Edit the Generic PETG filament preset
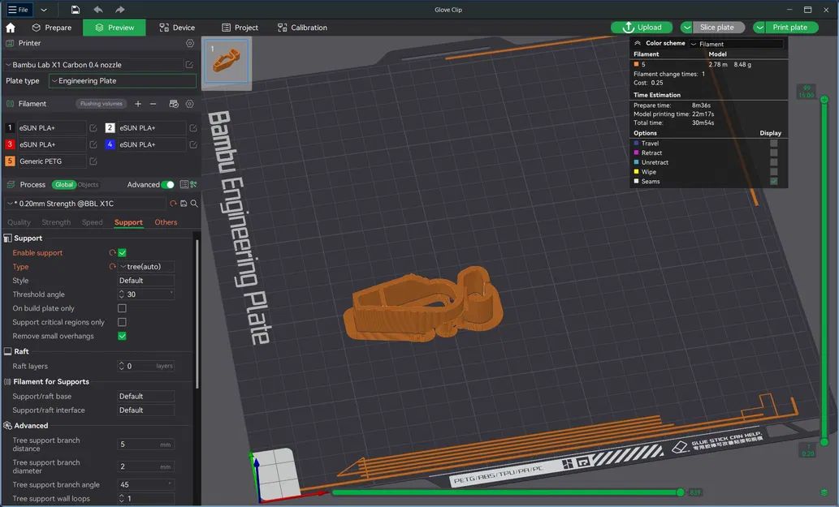The width and height of the screenshot is (839, 507). tap(93, 161)
